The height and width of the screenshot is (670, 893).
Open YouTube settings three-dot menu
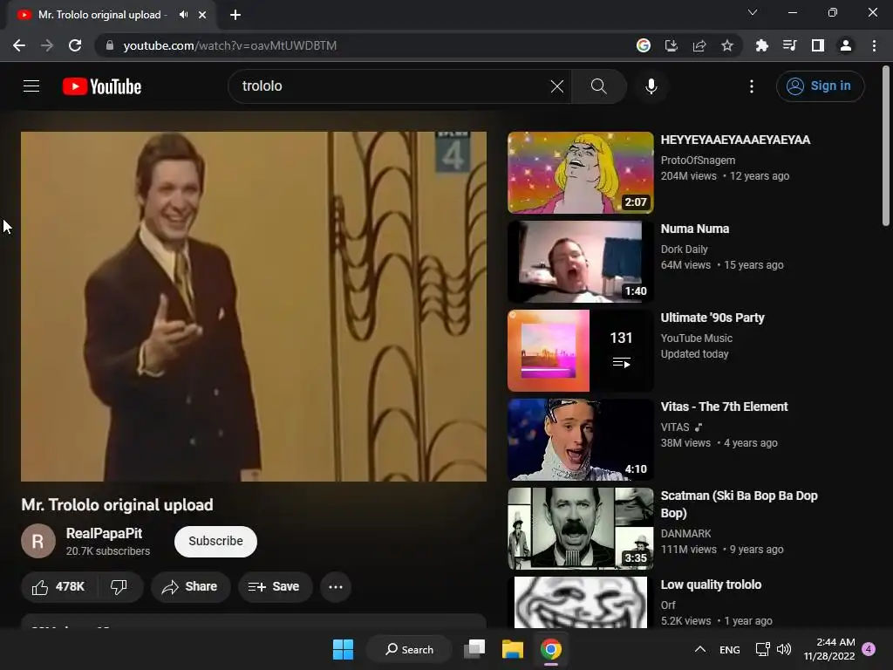coord(751,86)
